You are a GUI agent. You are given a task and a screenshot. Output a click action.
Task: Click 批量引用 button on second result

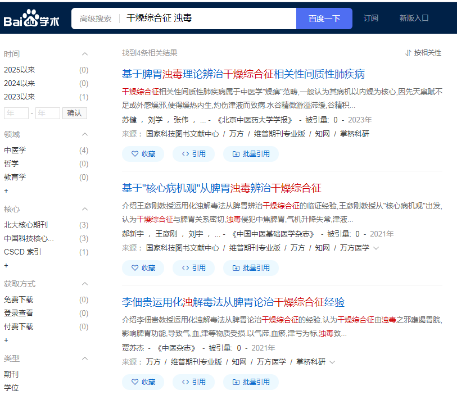pos(251,268)
